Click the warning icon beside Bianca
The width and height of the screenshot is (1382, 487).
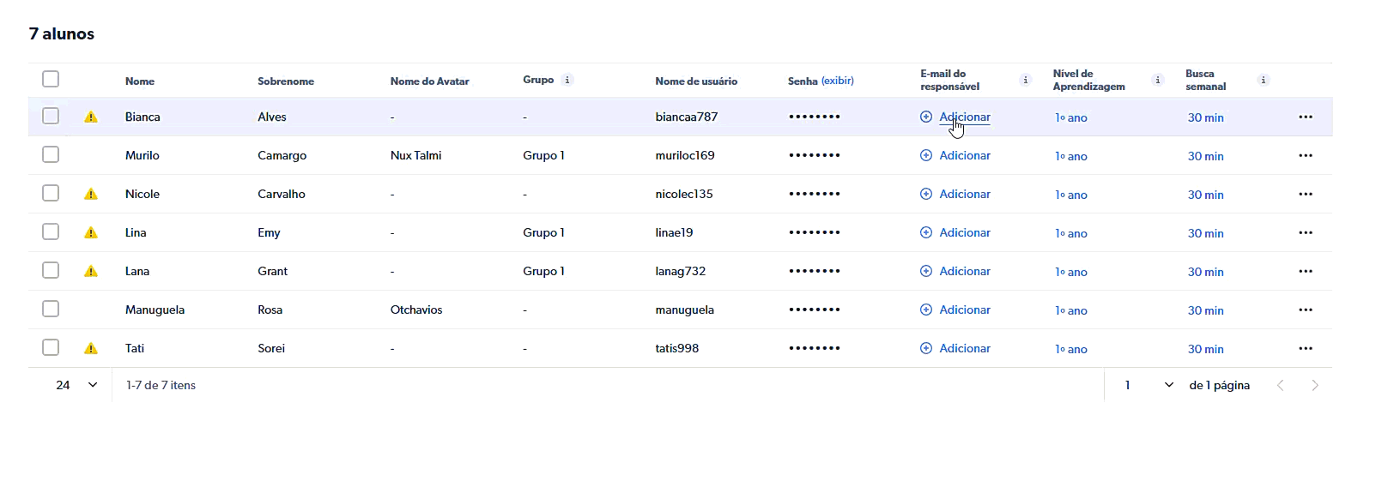pos(91,117)
